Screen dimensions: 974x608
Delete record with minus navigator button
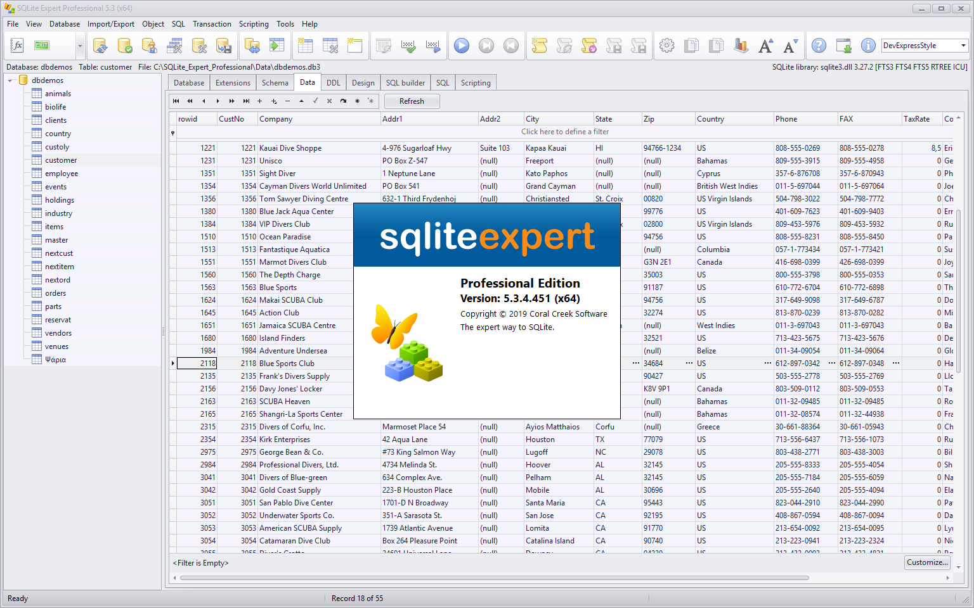tap(288, 101)
